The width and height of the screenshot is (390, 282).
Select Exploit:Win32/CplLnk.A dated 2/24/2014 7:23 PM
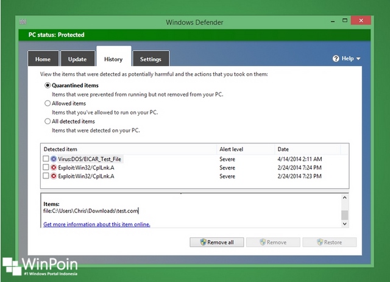pyautogui.click(x=86, y=176)
